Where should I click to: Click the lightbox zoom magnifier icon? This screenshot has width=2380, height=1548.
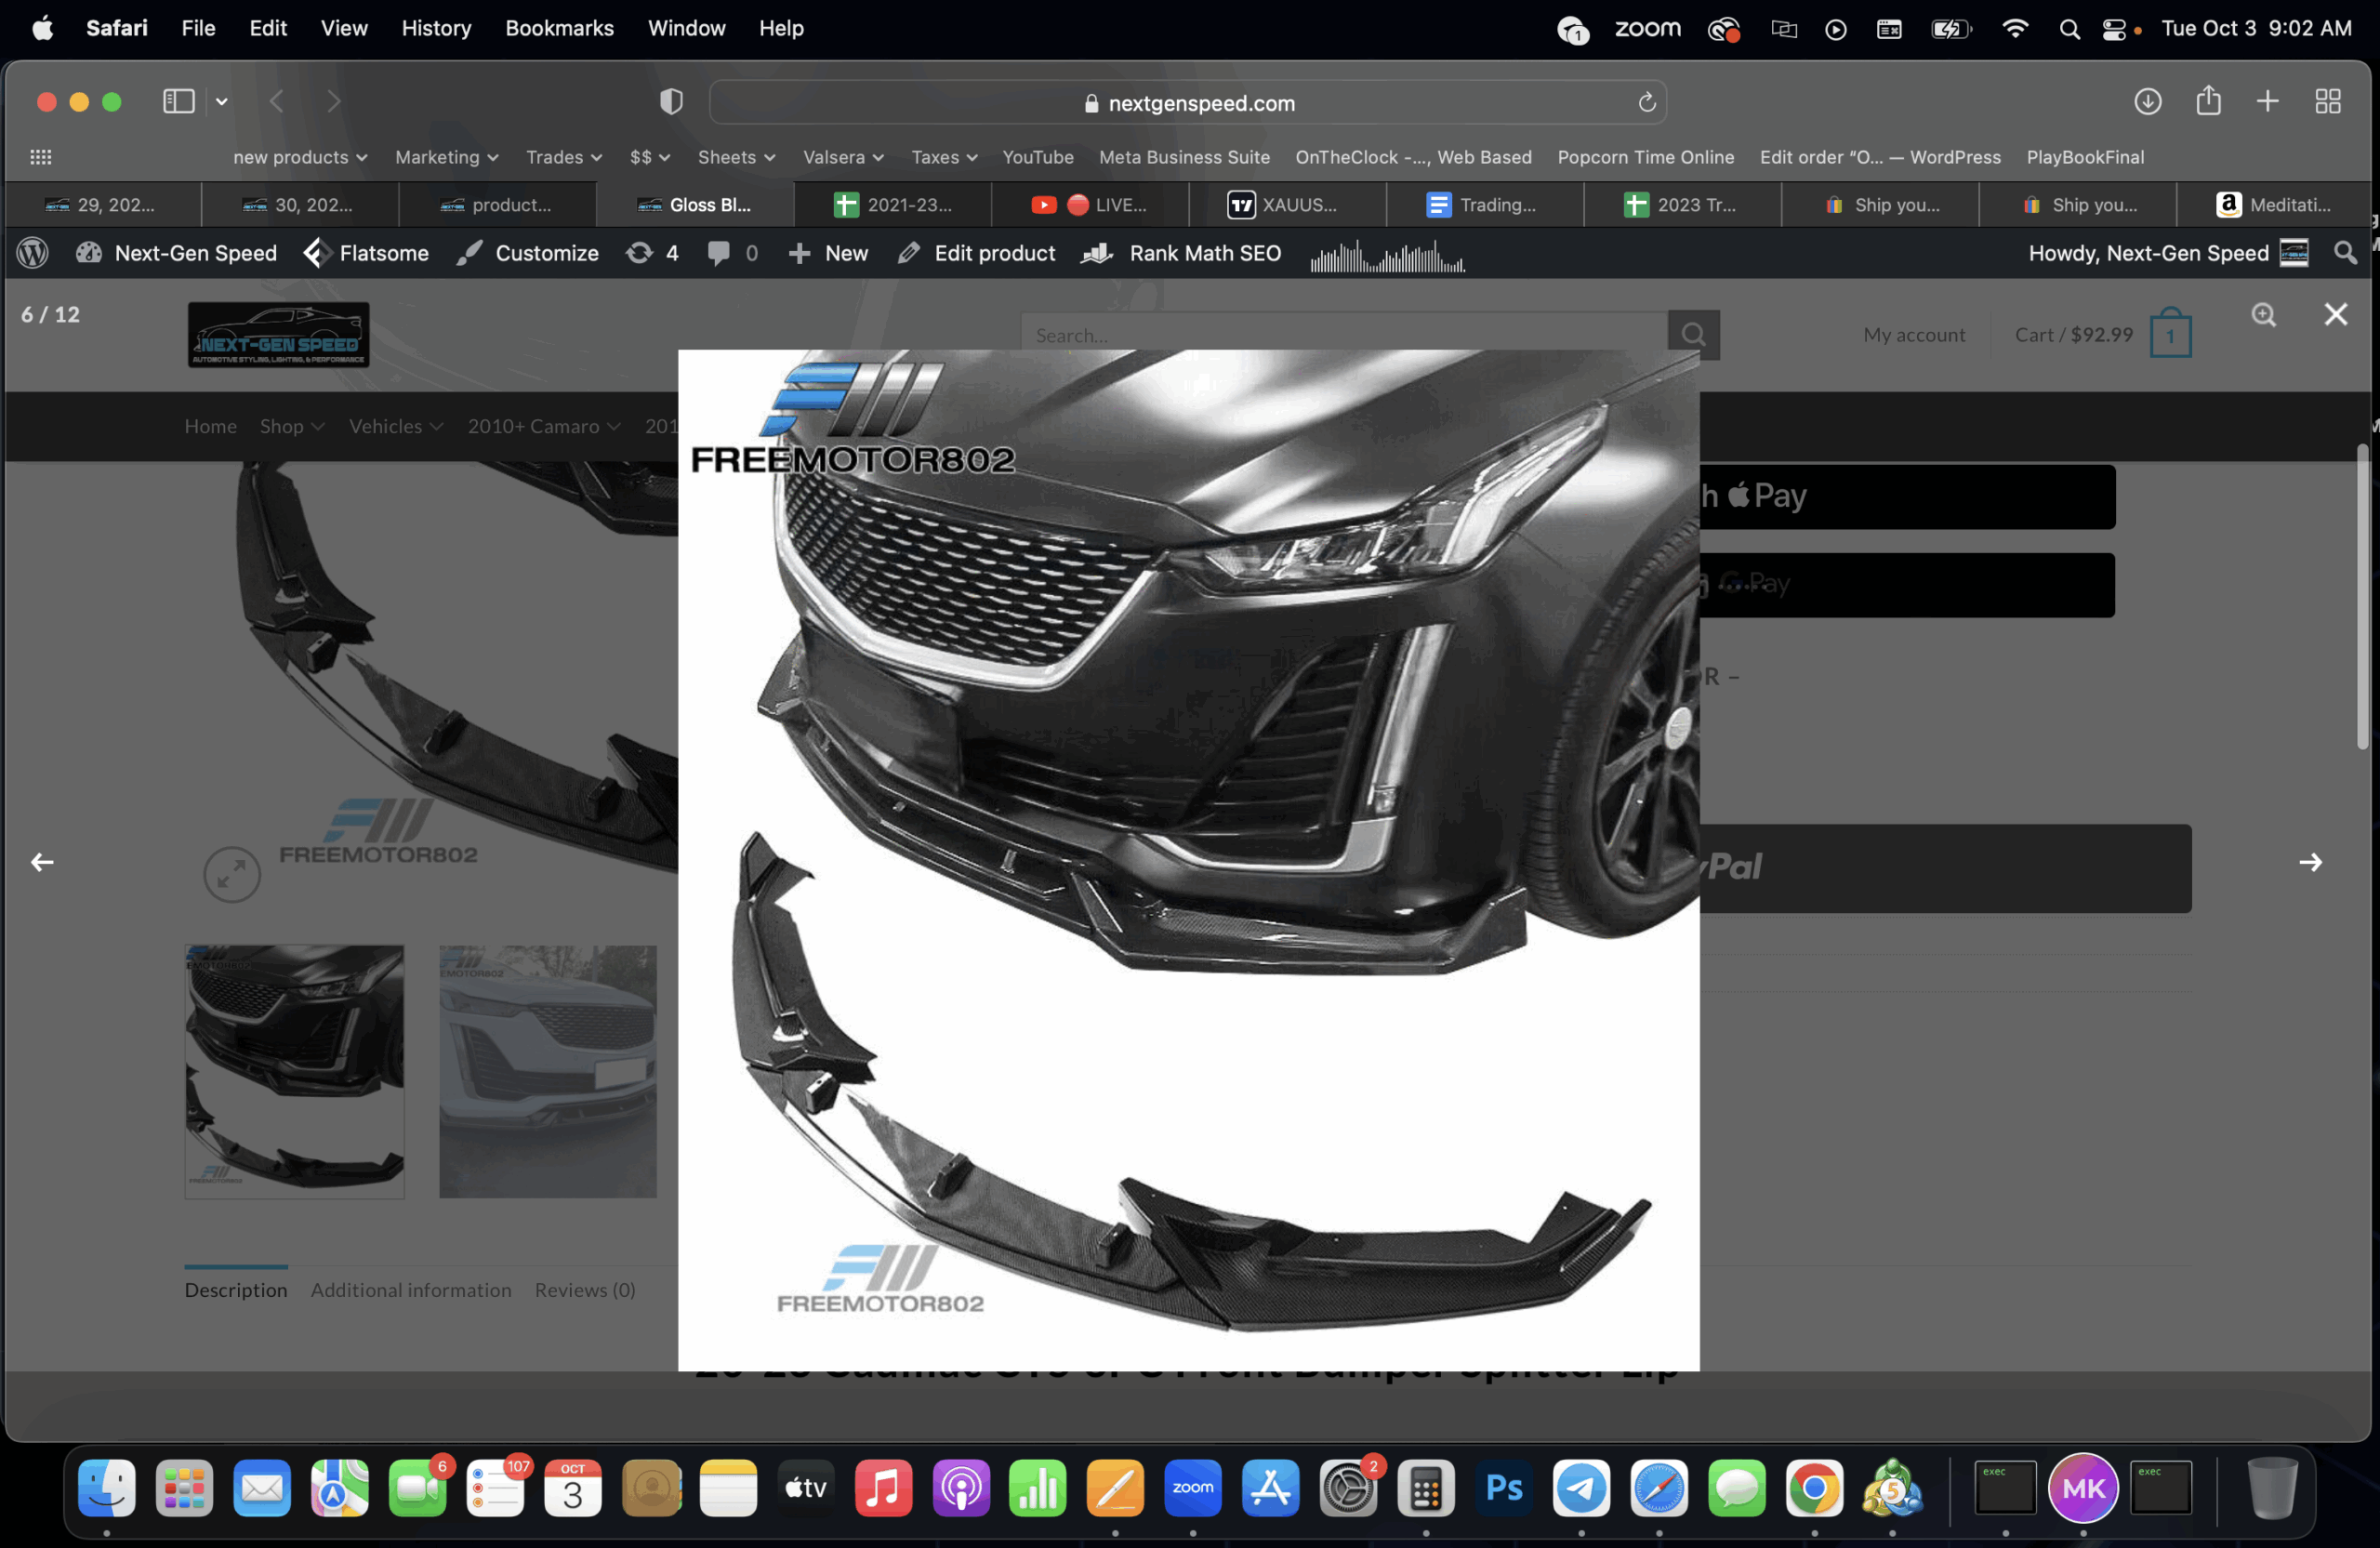click(x=2263, y=315)
